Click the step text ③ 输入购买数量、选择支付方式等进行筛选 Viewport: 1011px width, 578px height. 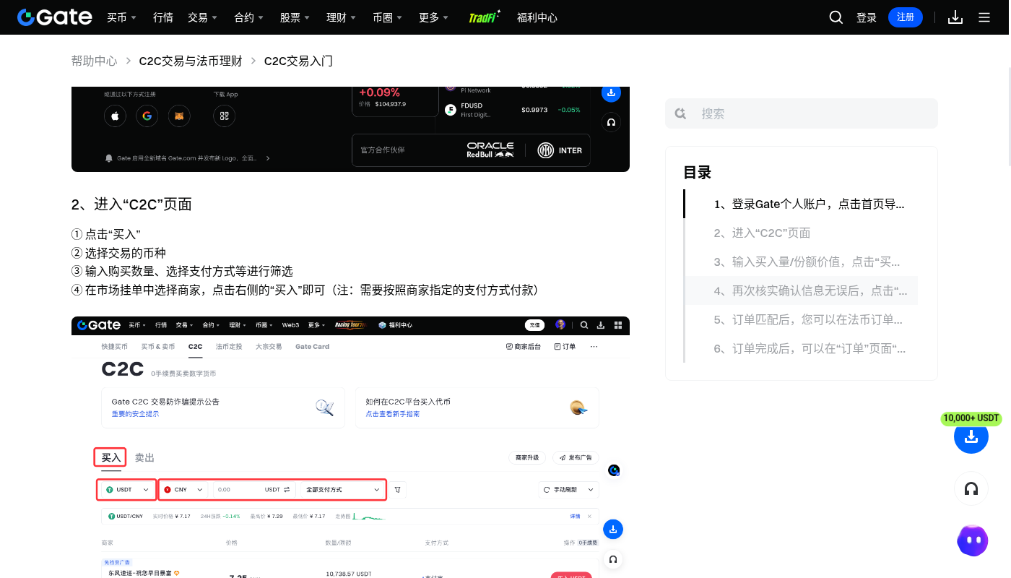[x=182, y=271]
